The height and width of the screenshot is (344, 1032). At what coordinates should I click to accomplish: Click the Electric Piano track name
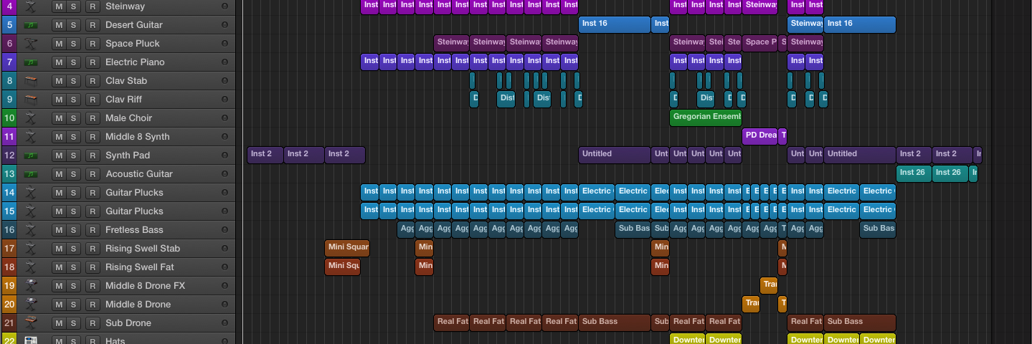[136, 62]
